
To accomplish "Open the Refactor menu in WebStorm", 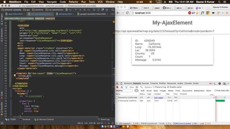I will (x=73, y=2).
